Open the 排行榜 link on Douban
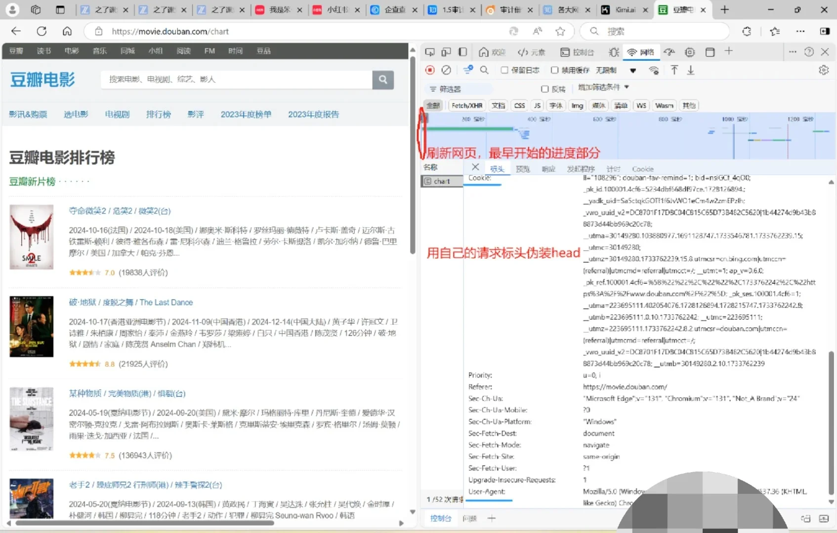 pos(159,114)
